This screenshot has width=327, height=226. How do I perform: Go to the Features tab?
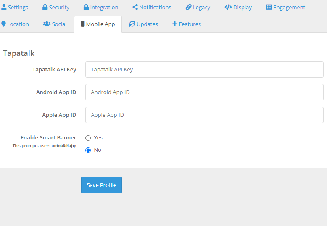[x=187, y=24]
